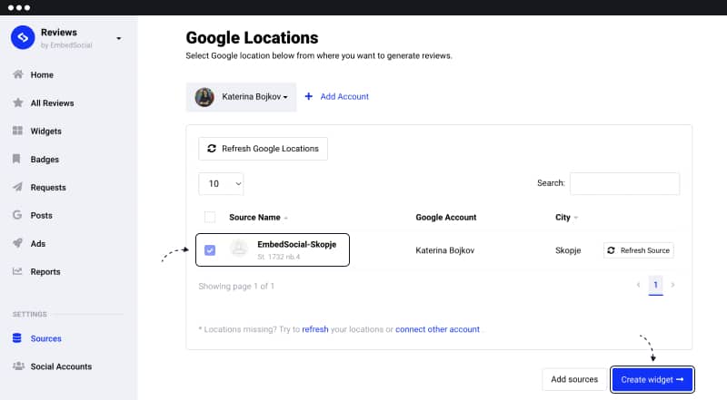Open the rows-per-page dropdown showing 10
727x400 pixels.
point(221,184)
